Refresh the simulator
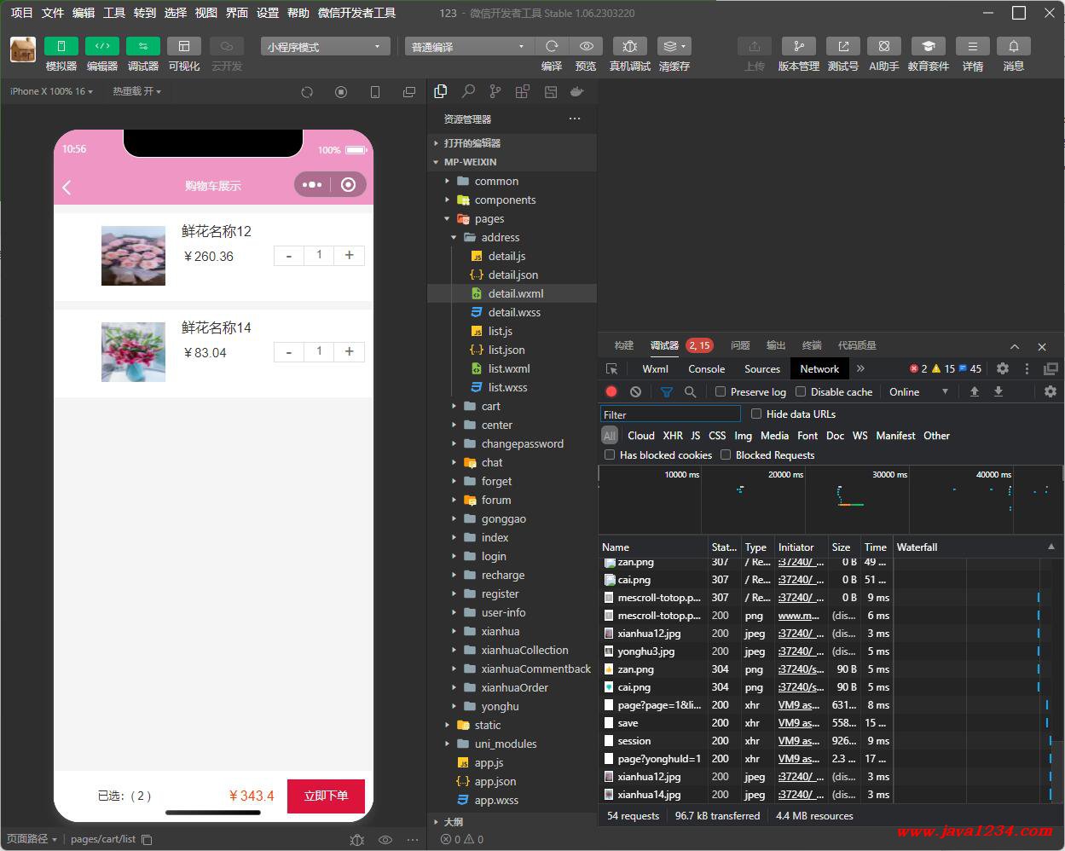This screenshot has width=1065, height=851. pos(307,92)
